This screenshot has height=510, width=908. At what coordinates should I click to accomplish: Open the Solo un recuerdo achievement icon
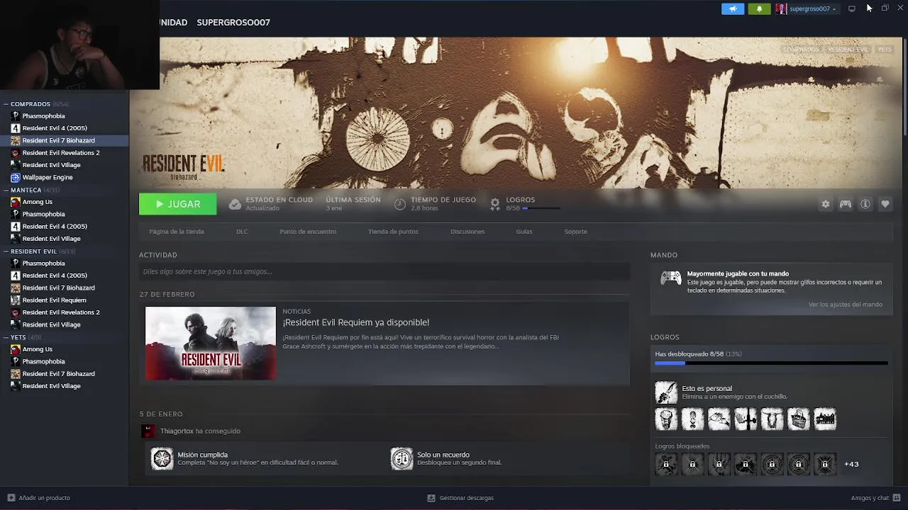(x=402, y=458)
